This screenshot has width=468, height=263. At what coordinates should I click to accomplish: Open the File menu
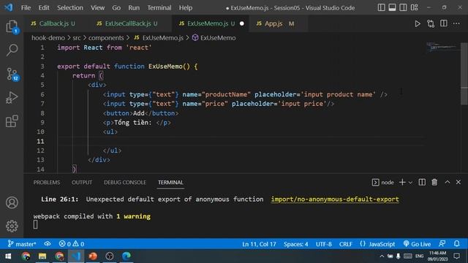pos(26,8)
